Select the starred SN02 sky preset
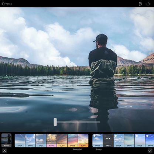The height and width of the screenshot is (154, 154). [x=97, y=140]
